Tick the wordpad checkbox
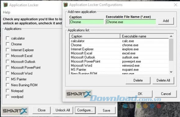This screenshot has height=117, width=180. tap(8, 97)
